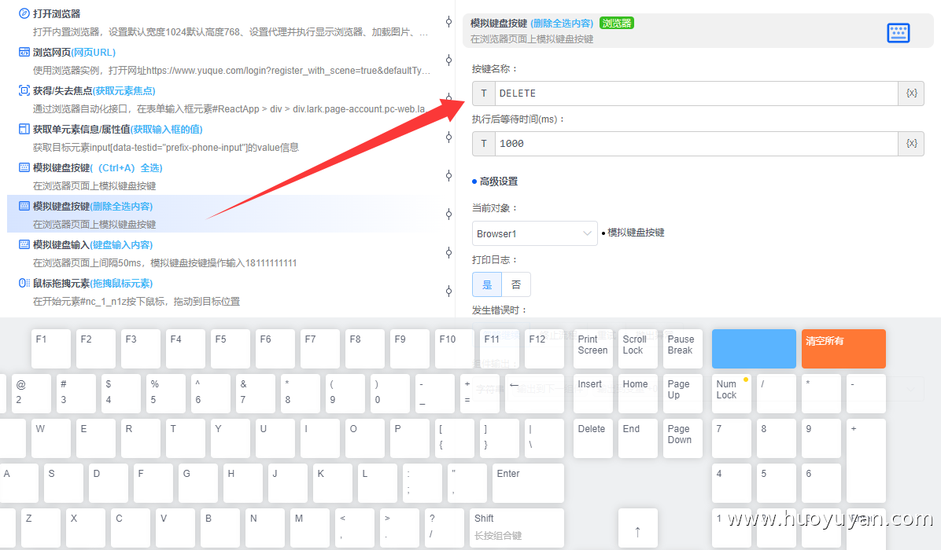Click {x} variable icon for 按键名称
The image size is (941, 550).
pos(911,93)
